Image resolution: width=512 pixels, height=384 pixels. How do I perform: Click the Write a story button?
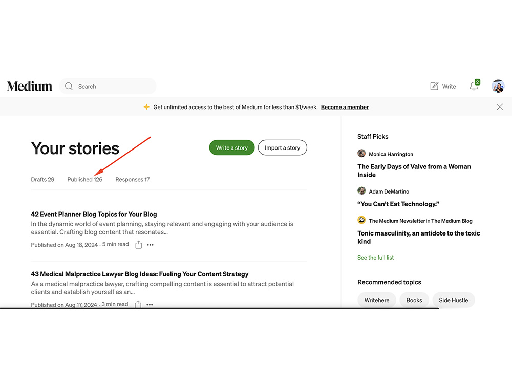[232, 147]
